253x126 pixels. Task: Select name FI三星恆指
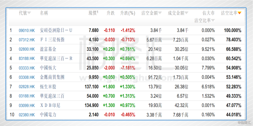click(x=52, y=40)
